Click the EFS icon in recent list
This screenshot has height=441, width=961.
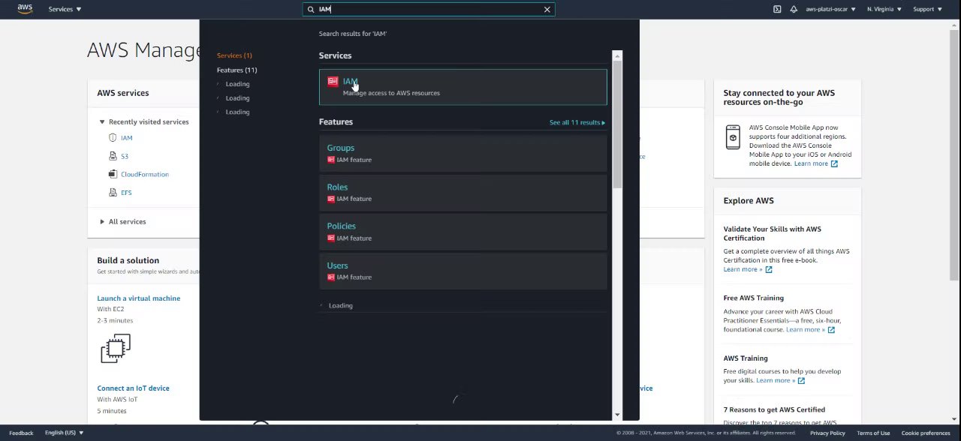113,193
